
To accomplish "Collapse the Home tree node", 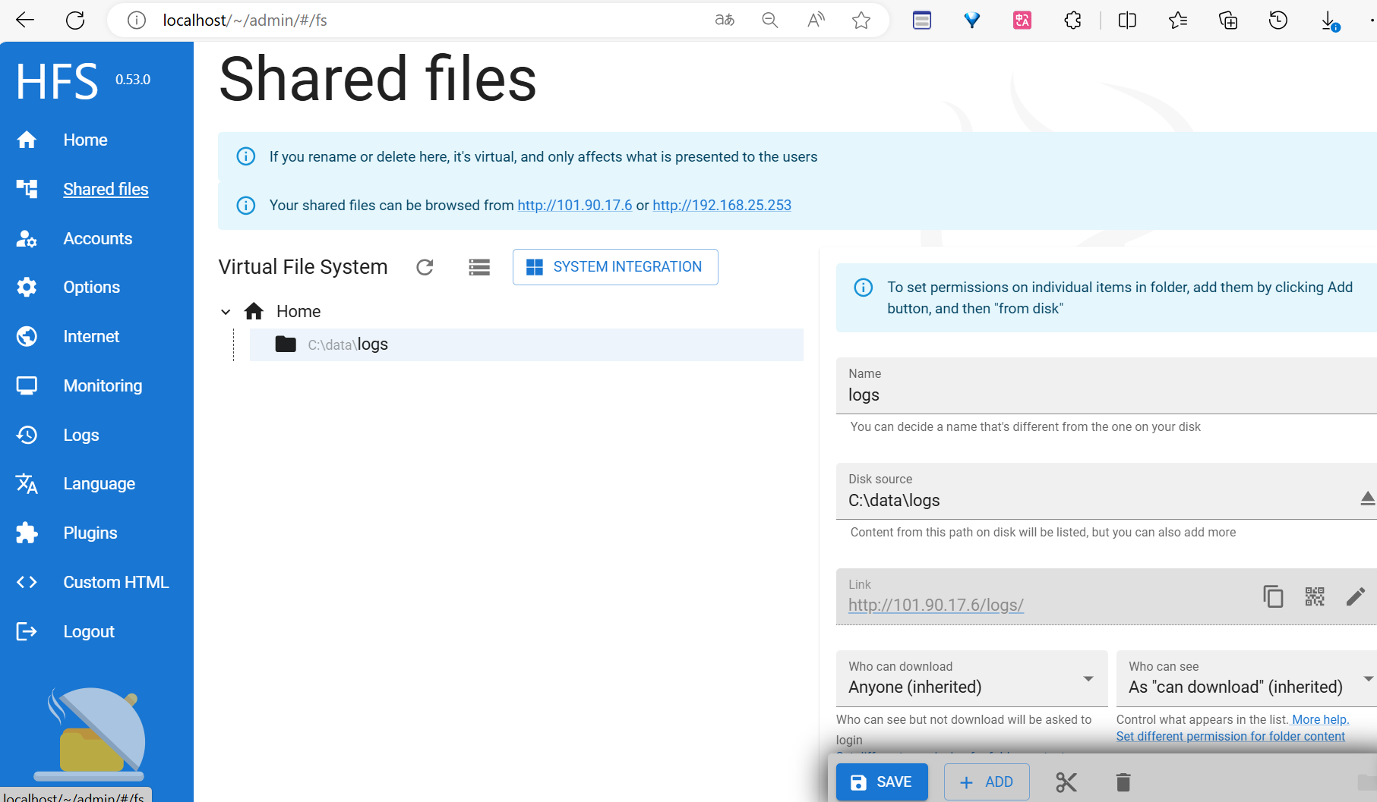I will pos(226,312).
